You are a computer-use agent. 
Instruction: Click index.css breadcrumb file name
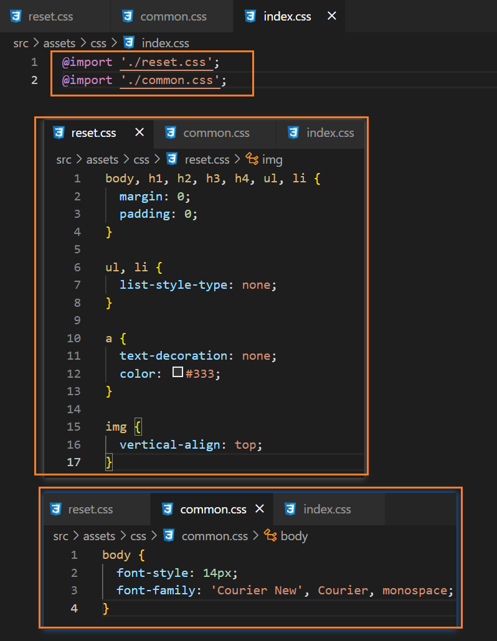165,44
